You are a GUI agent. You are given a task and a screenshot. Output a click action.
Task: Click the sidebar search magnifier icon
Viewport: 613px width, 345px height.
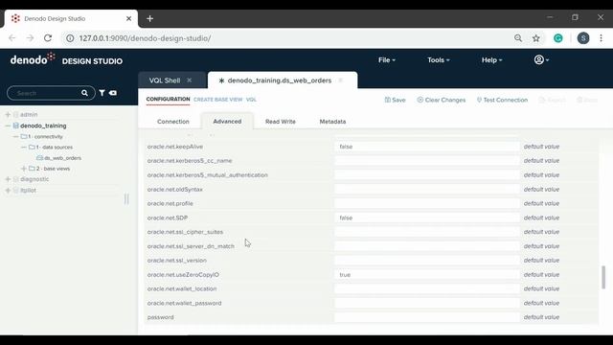click(x=84, y=93)
